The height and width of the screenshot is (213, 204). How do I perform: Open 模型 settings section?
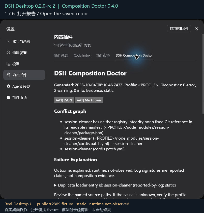(x=24, y=64)
